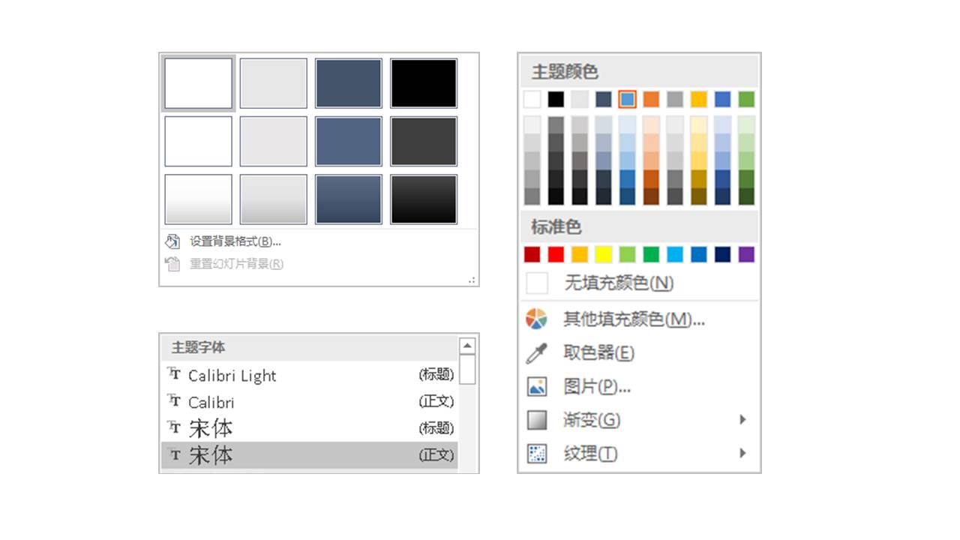Select the purple standard color swatch
The image size is (960, 540).
click(x=746, y=255)
